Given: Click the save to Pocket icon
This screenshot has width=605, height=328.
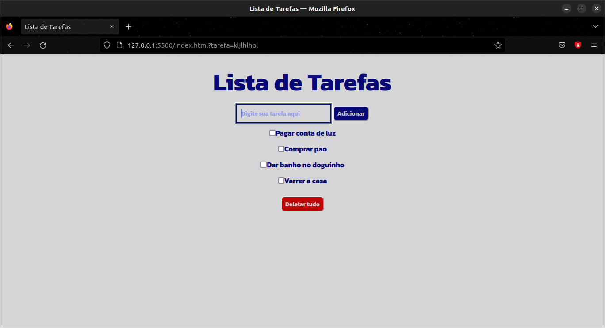Looking at the screenshot, I should pos(562,45).
